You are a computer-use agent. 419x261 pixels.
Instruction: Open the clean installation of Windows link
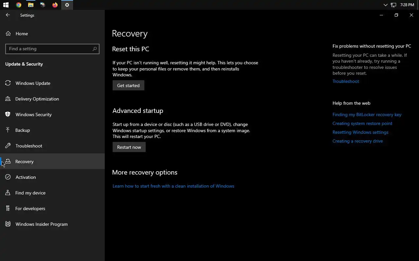click(x=173, y=186)
